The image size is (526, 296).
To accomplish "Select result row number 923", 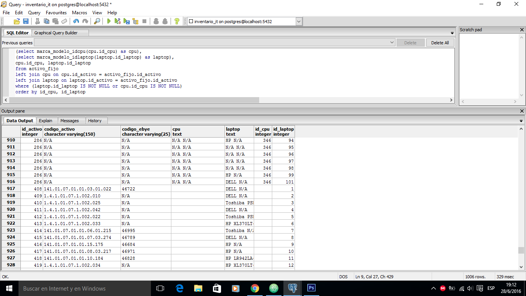I will click(11, 230).
